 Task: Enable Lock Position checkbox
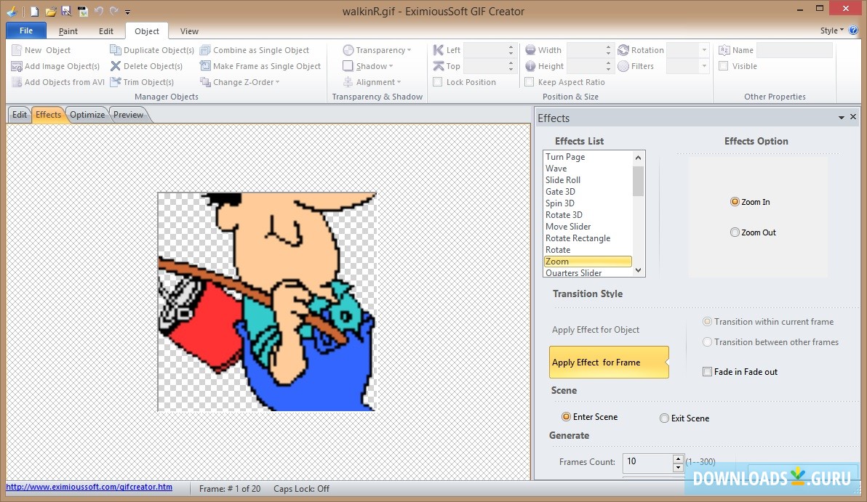tap(437, 82)
